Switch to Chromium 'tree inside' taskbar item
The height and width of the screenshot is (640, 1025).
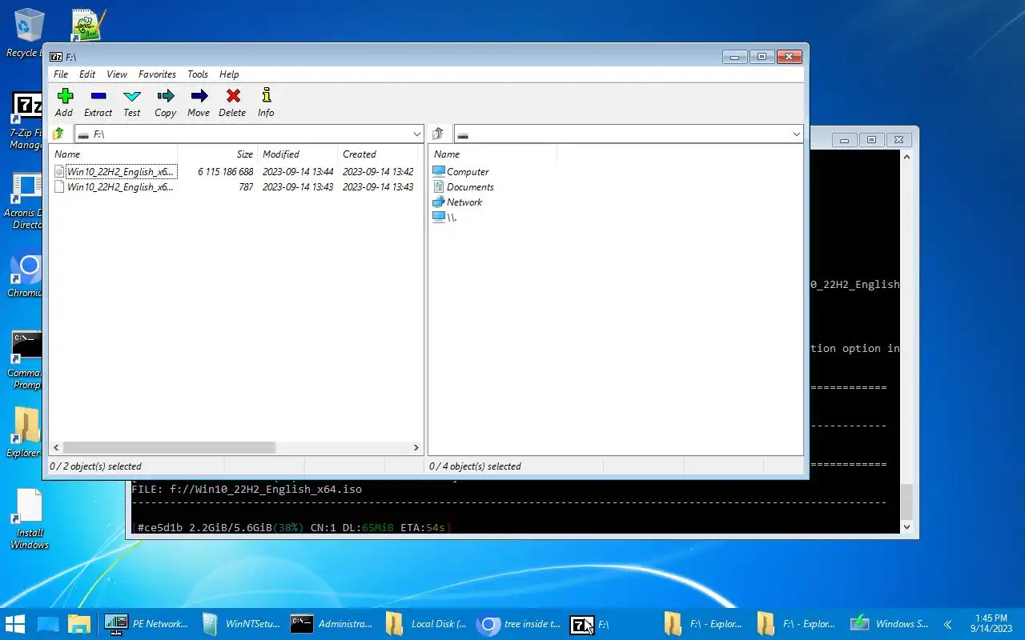coord(518,624)
